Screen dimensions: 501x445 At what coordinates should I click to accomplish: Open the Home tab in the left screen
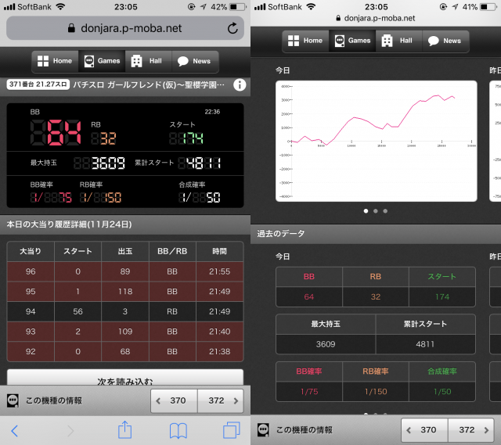(x=54, y=61)
